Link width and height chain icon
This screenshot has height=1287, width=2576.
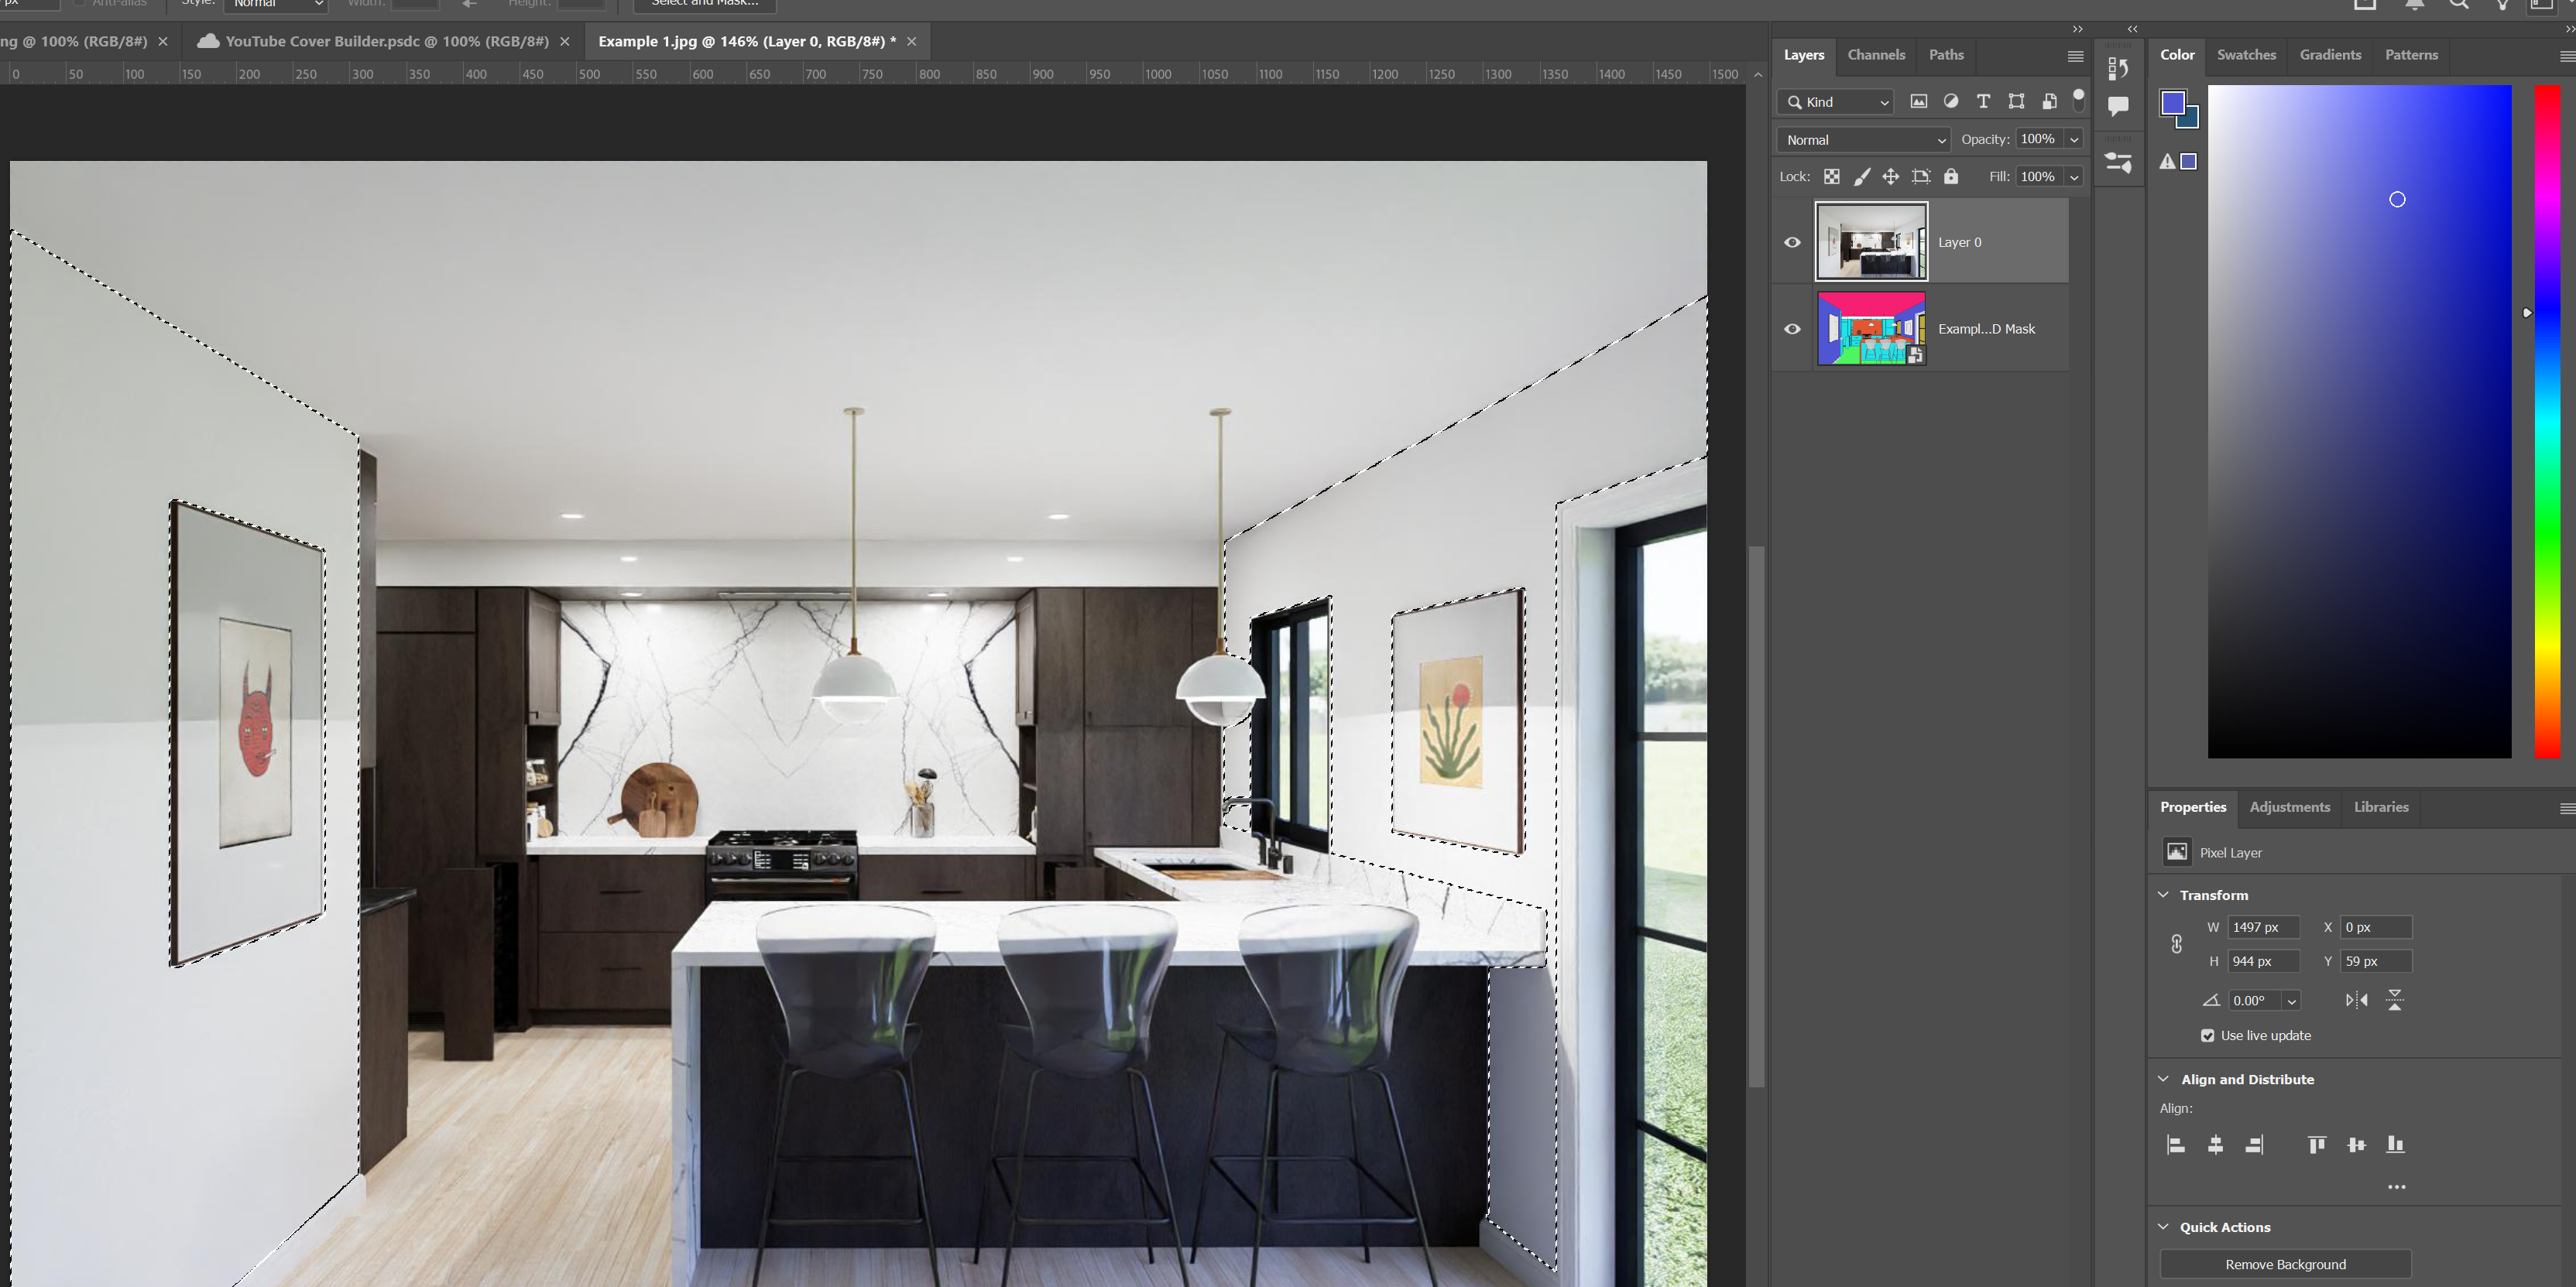click(2176, 944)
